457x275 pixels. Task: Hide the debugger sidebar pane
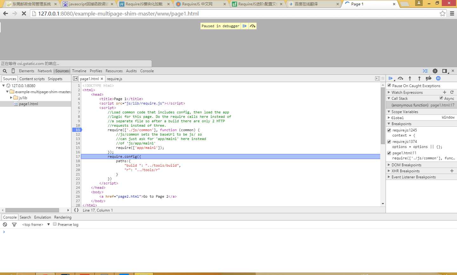[x=377, y=79]
